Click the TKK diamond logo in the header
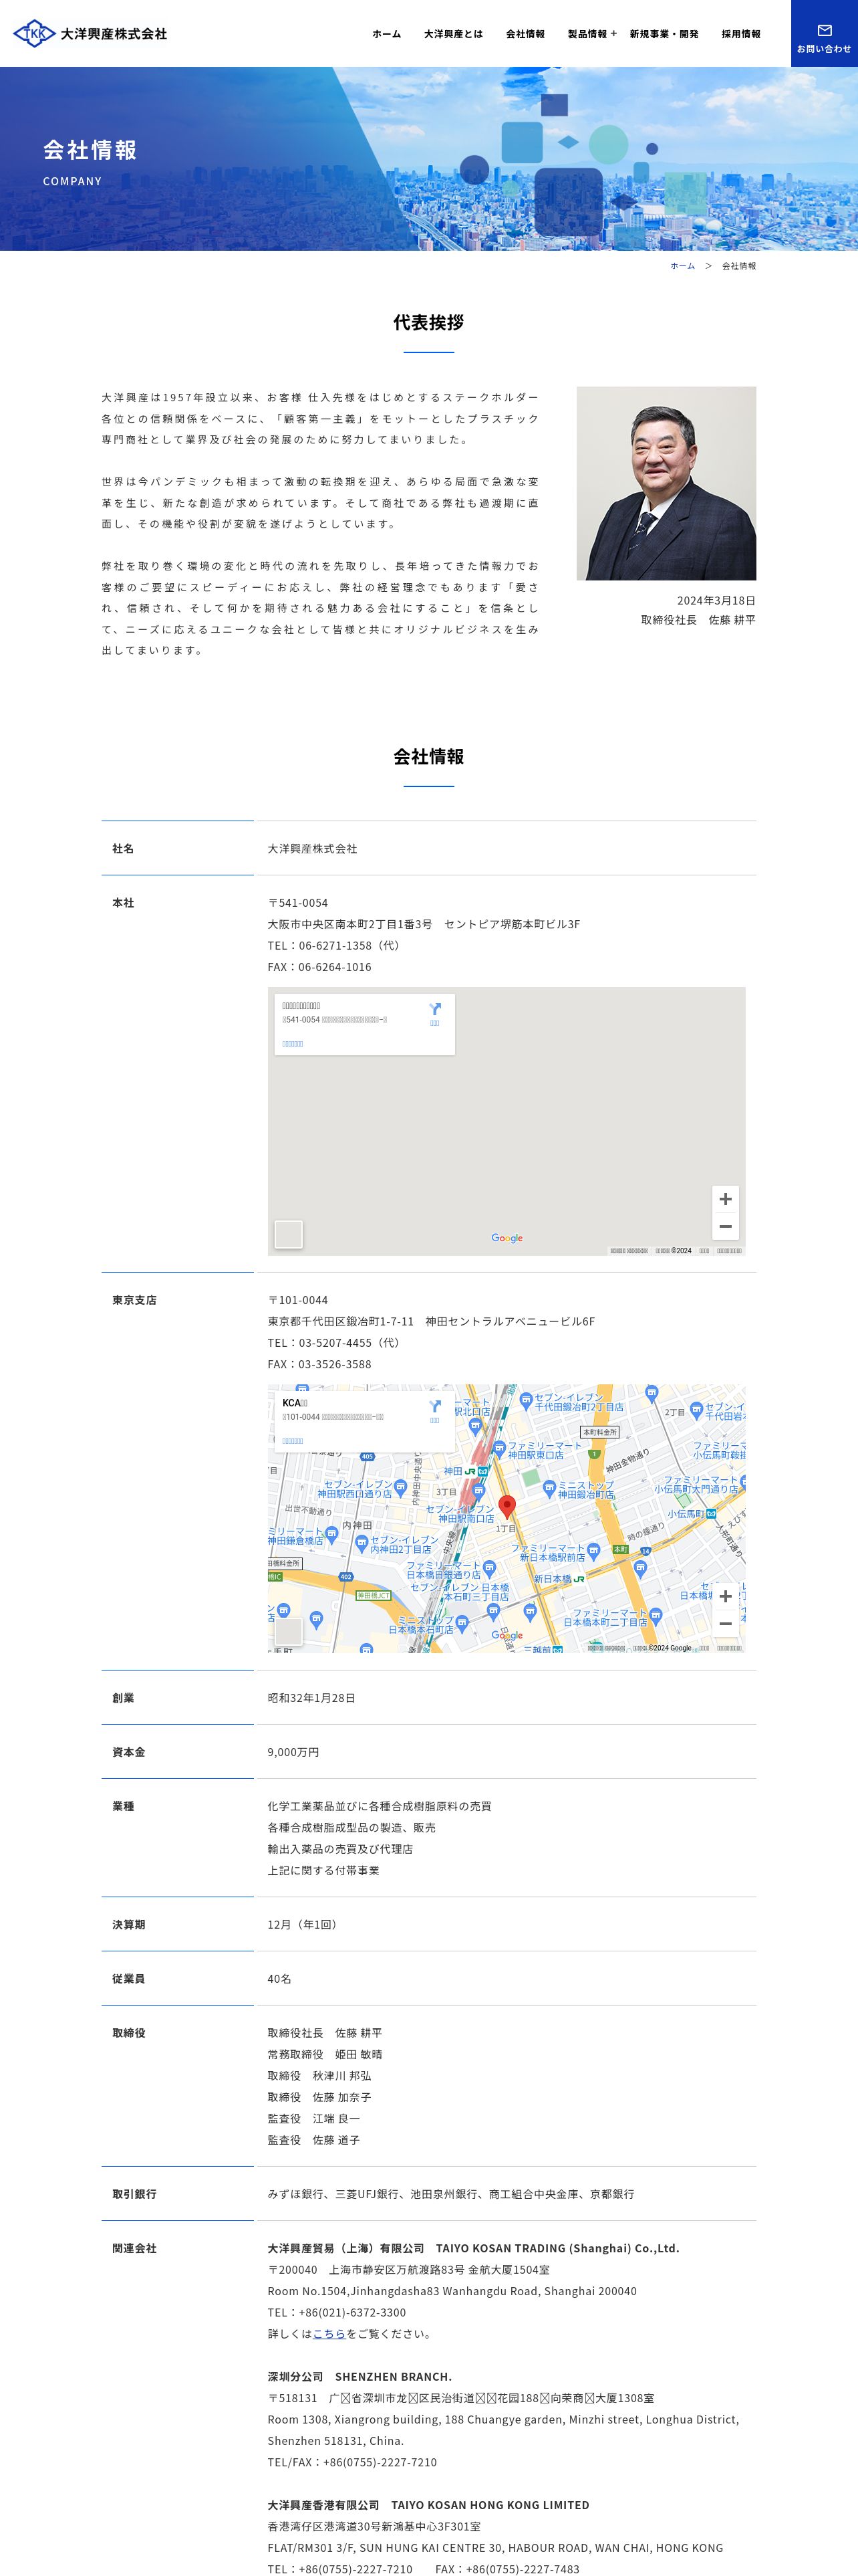This screenshot has height=2576, width=858. click(x=34, y=34)
